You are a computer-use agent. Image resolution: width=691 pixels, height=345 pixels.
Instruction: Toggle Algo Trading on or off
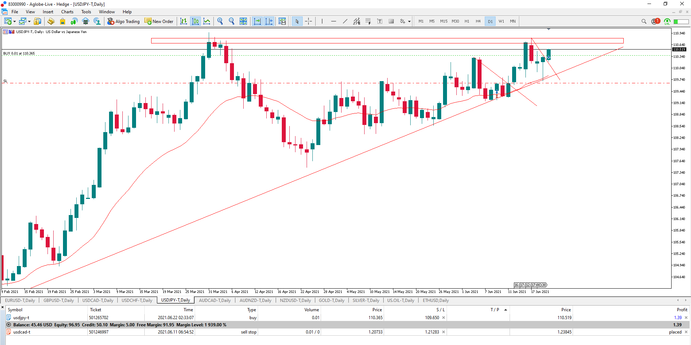tap(123, 22)
